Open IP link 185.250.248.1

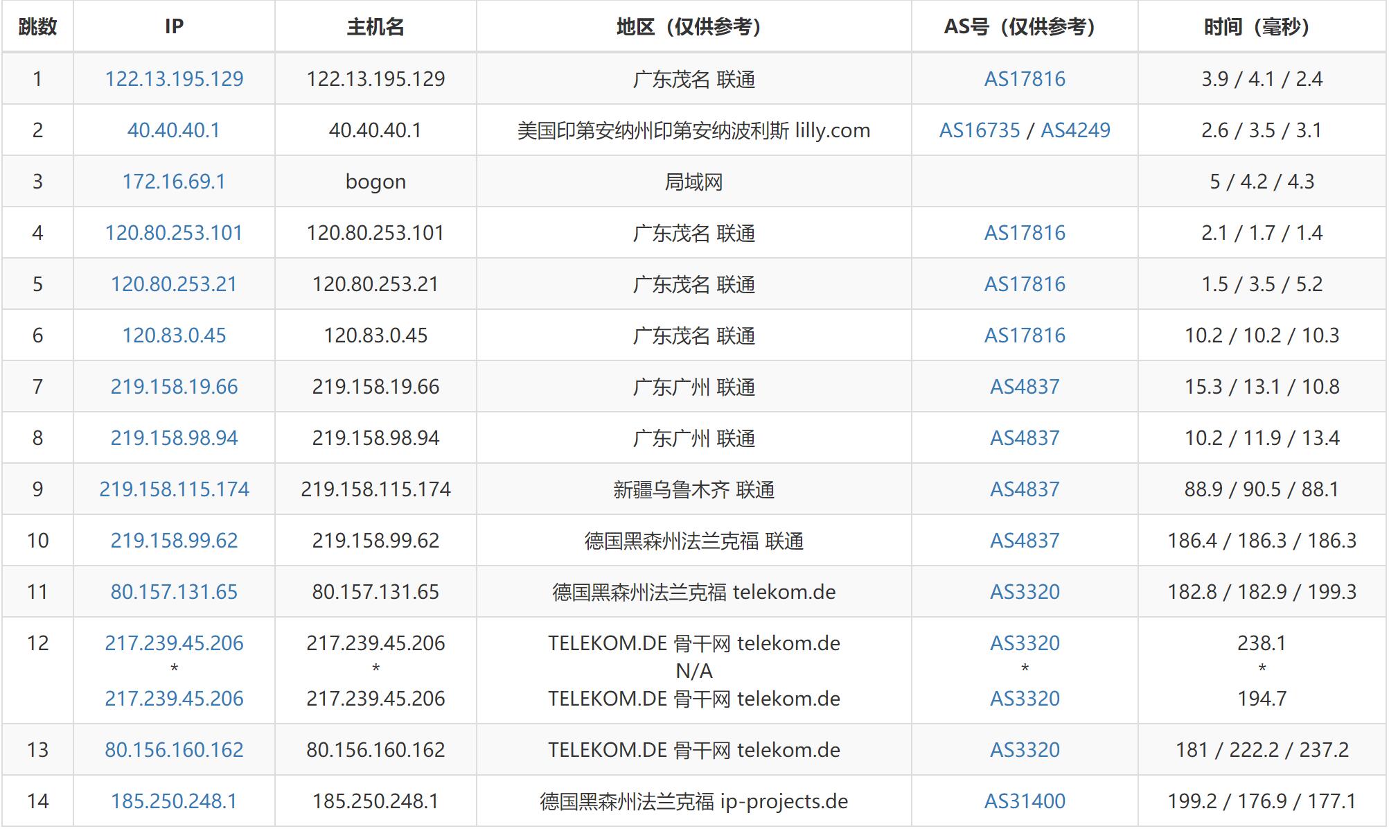click(174, 801)
